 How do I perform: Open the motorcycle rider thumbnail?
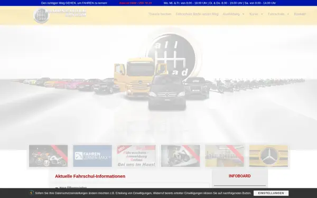point(180,156)
